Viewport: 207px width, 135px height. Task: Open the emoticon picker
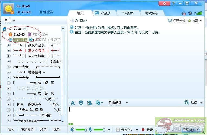(81, 103)
